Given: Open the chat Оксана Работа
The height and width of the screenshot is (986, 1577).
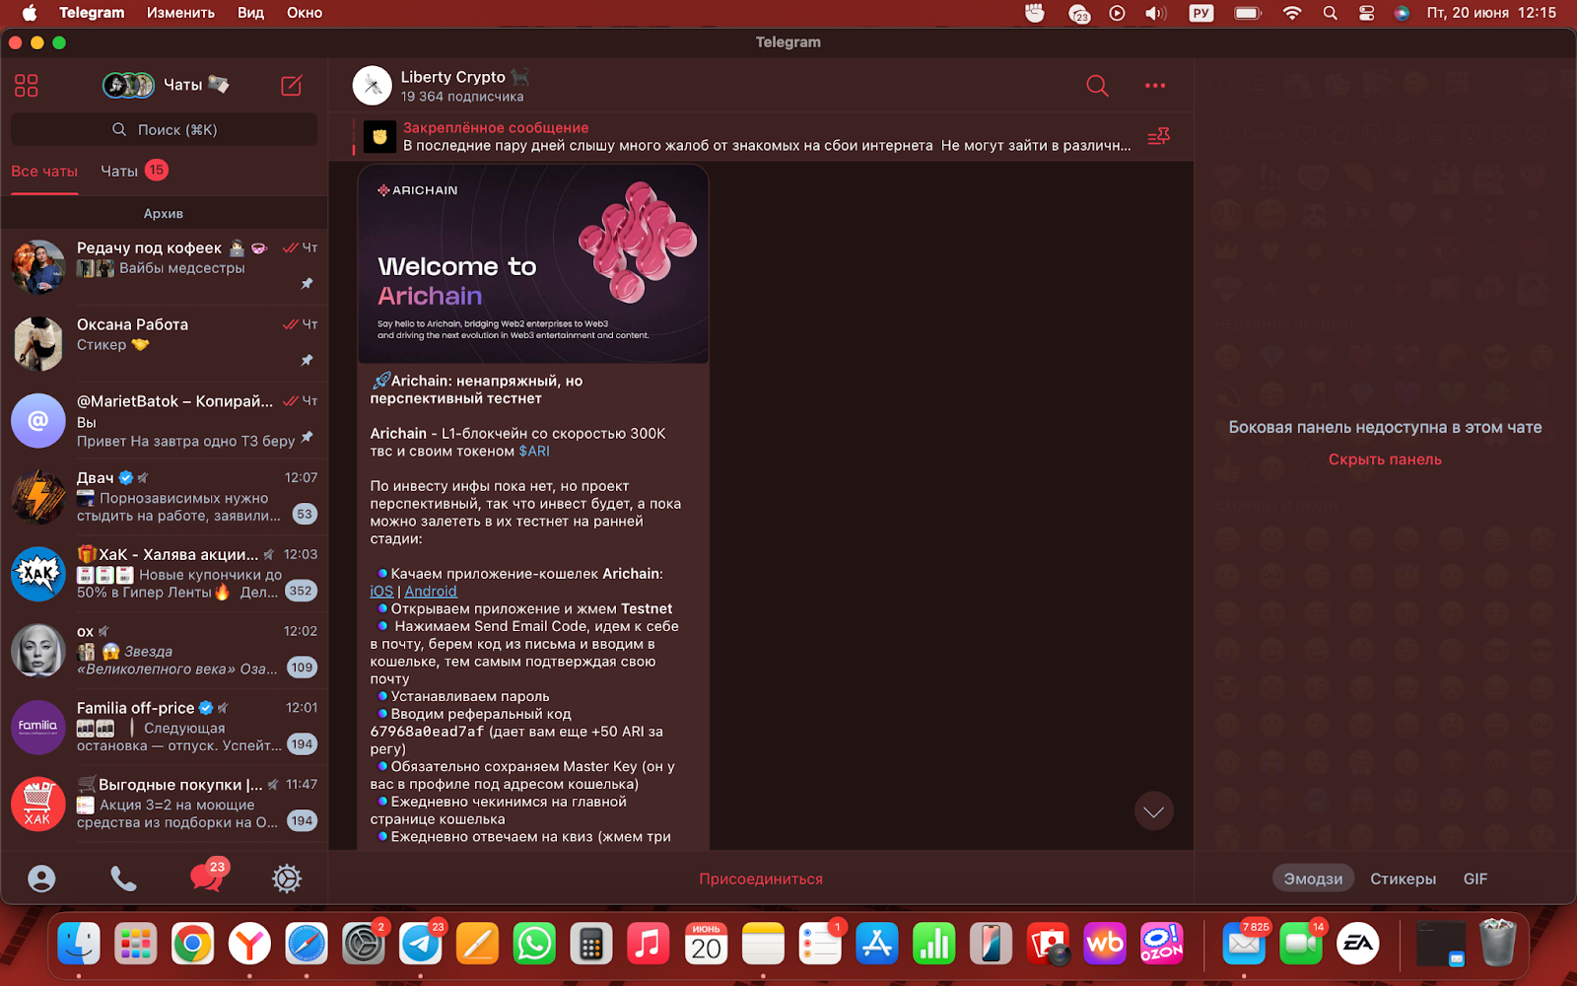Looking at the screenshot, I should [164, 344].
